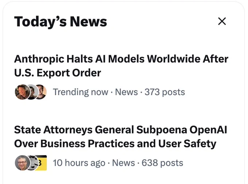This screenshot has height=184, width=248.
Task: Click the 10 hours ago timestamp
Action: coord(79,163)
